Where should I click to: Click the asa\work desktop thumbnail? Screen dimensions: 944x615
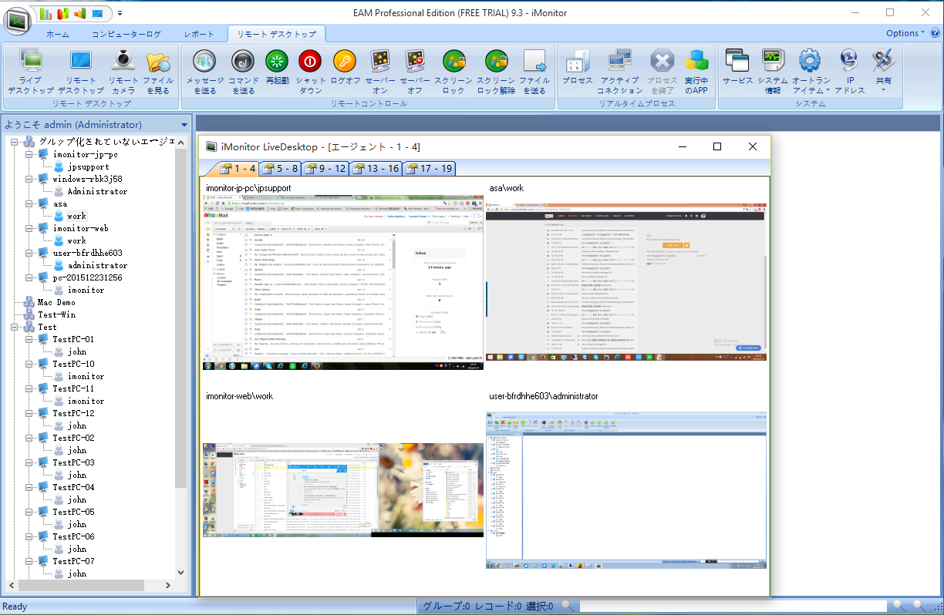point(626,281)
